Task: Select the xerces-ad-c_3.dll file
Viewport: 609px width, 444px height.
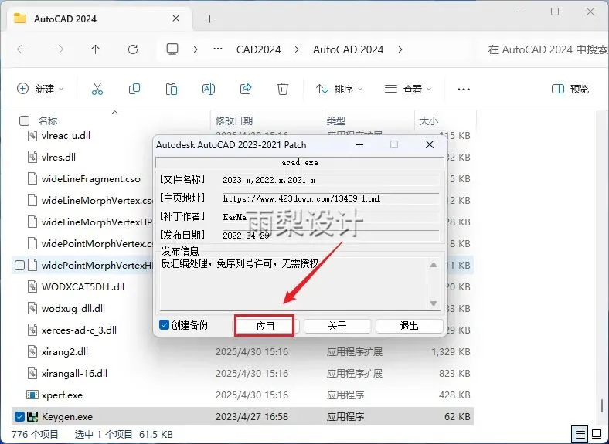Action: tap(79, 330)
